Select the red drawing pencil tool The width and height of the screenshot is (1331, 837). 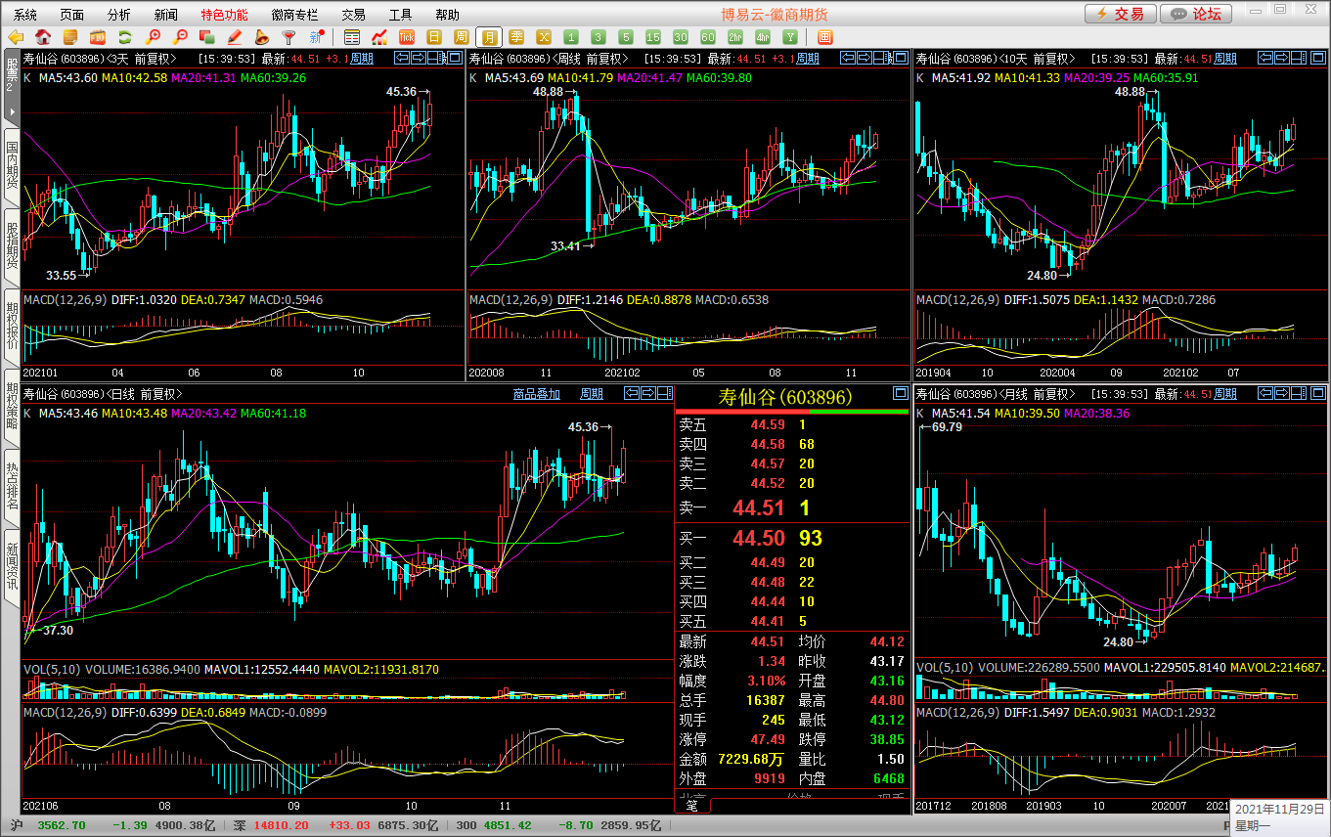[x=235, y=37]
